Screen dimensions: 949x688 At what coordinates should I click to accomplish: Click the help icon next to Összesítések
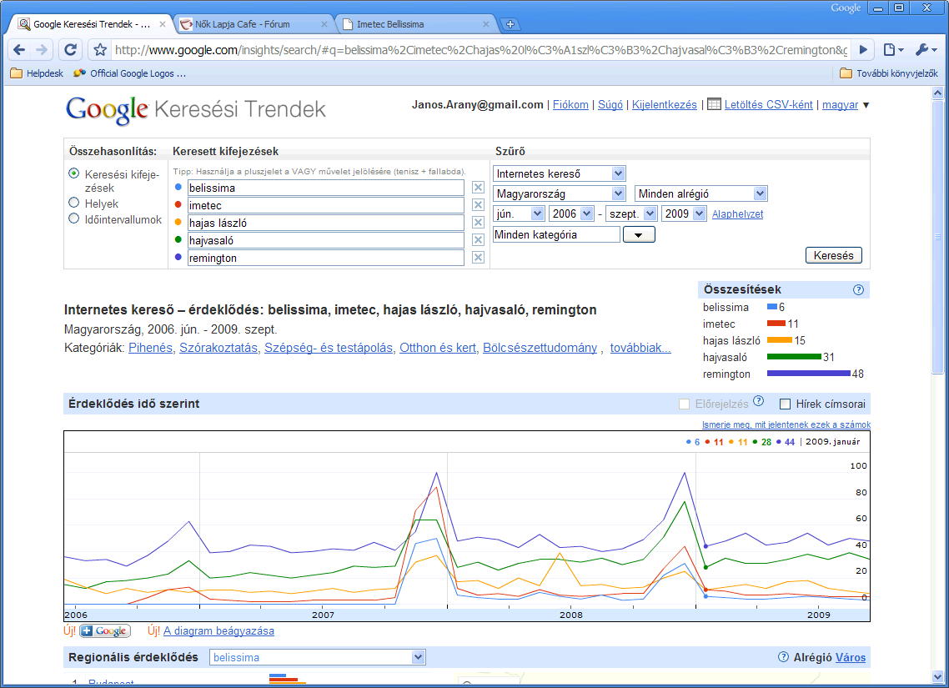coord(859,290)
